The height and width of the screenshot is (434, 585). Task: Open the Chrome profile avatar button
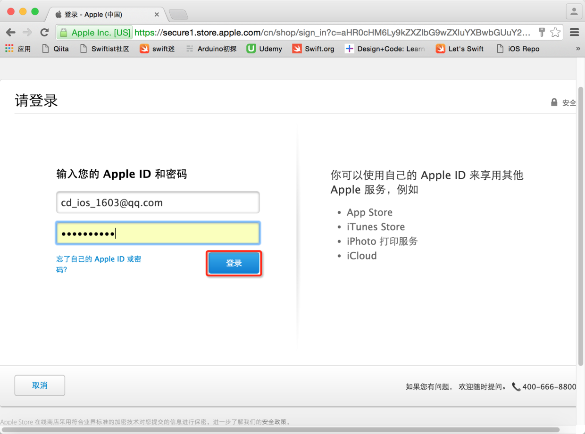[x=574, y=12]
